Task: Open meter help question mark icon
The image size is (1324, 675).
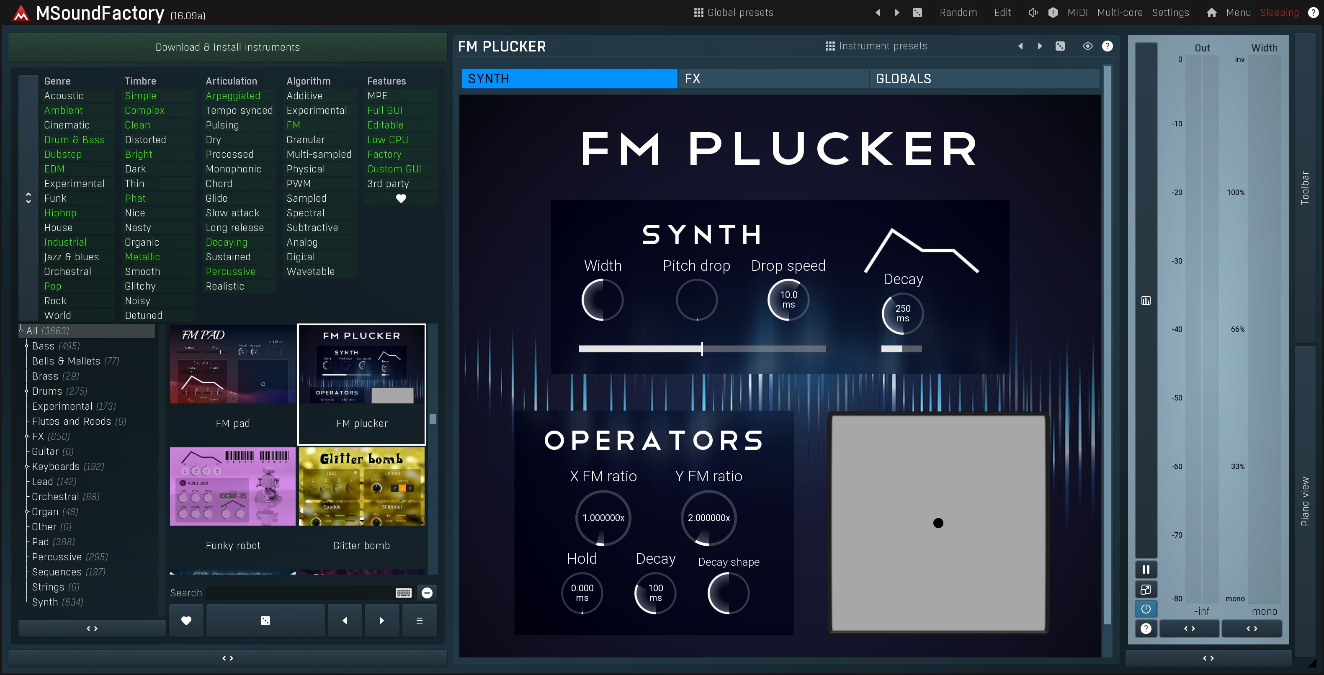Action: (1146, 629)
